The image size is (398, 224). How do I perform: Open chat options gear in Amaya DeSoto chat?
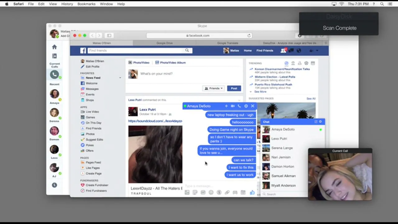246,106
